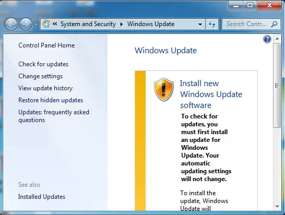The width and height of the screenshot is (285, 215).
Task: Open the address bar history dropdown
Action: [200, 24]
